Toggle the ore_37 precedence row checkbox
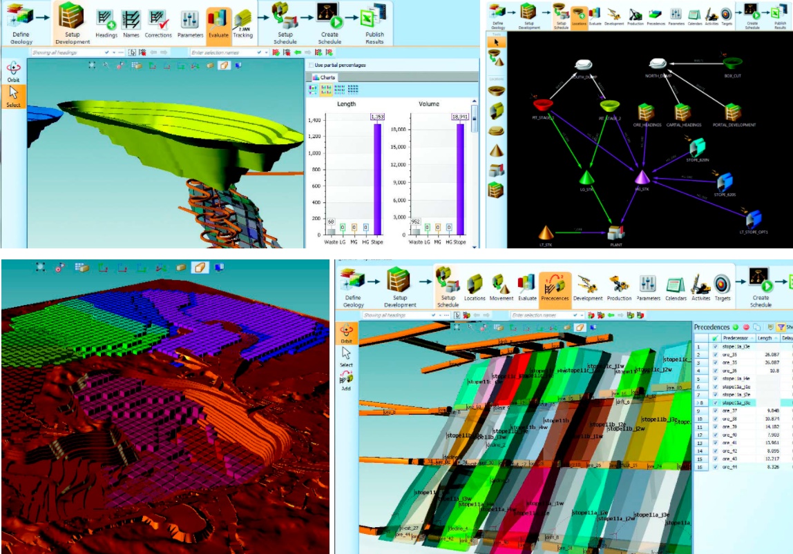The width and height of the screenshot is (793, 554). 715,410
